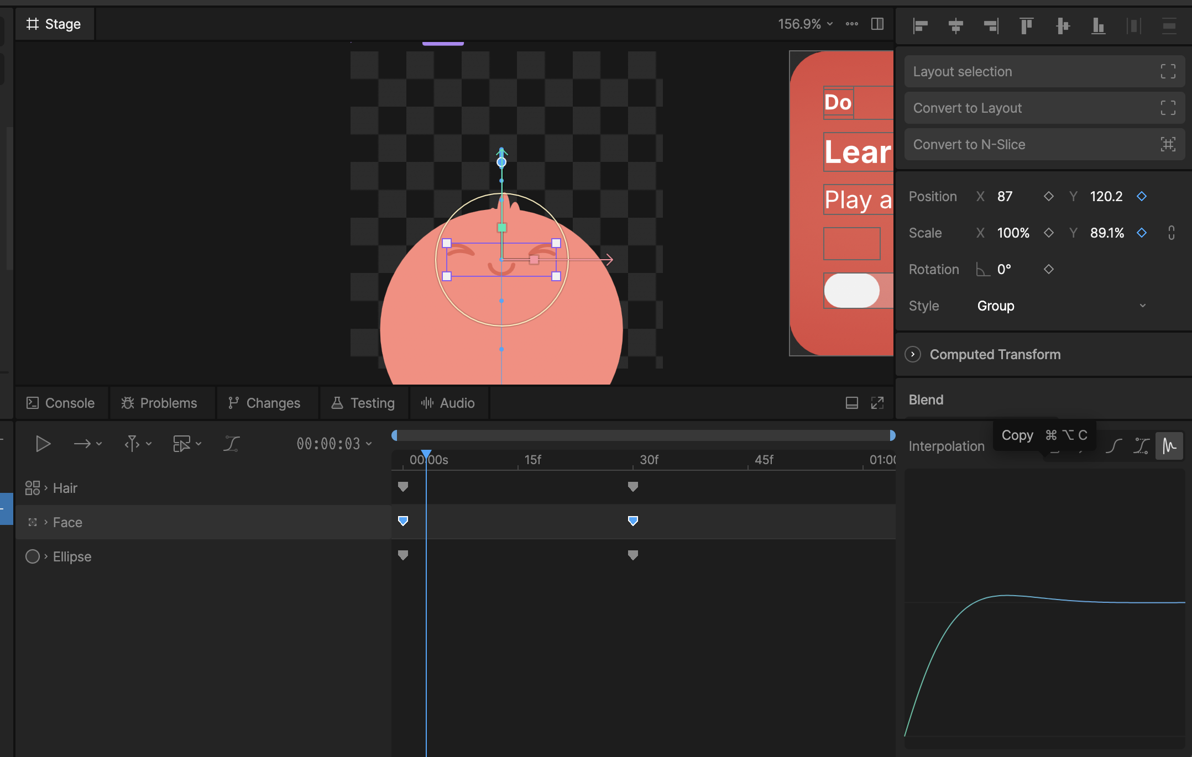Distribute selection vertically
Image resolution: width=1192 pixels, height=757 pixels.
tap(1169, 25)
